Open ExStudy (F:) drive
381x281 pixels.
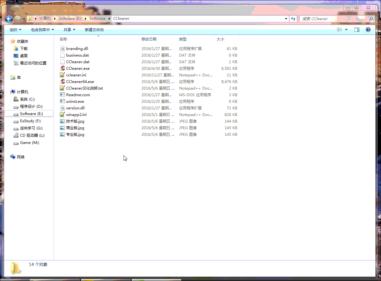[x=27, y=121]
